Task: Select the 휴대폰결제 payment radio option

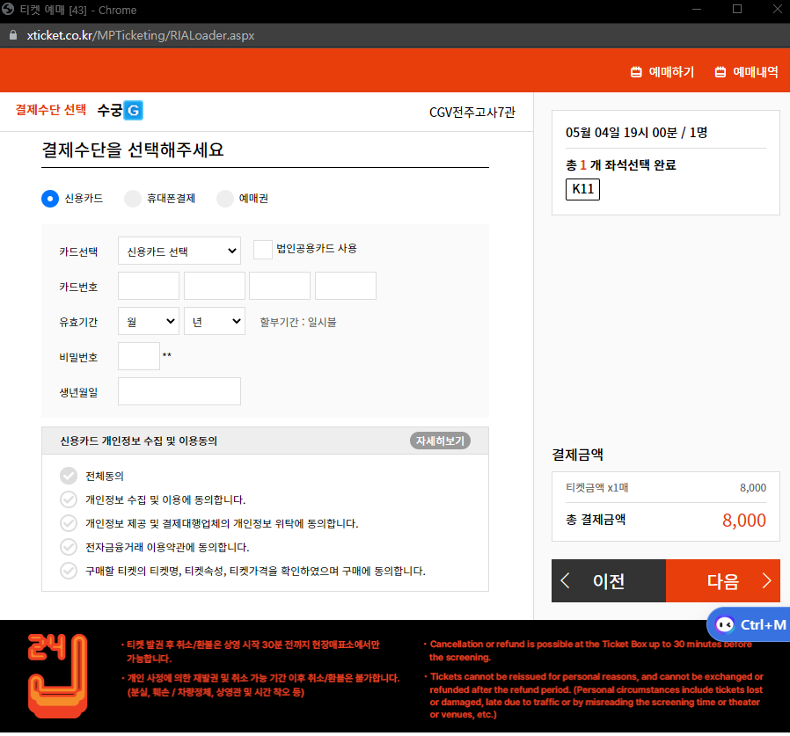Action: click(x=131, y=199)
